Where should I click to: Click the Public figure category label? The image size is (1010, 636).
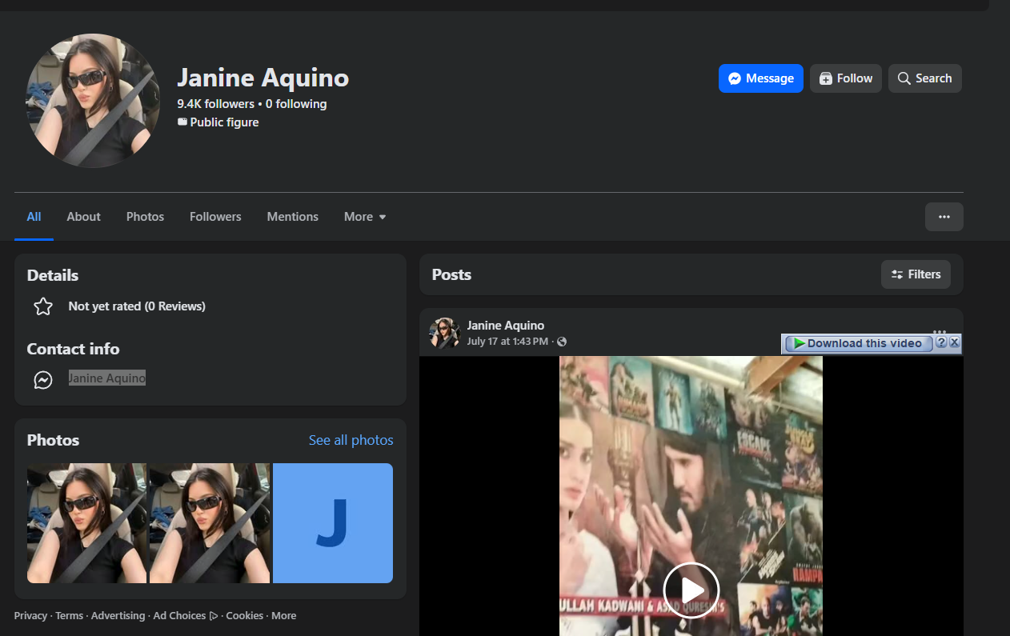(224, 122)
